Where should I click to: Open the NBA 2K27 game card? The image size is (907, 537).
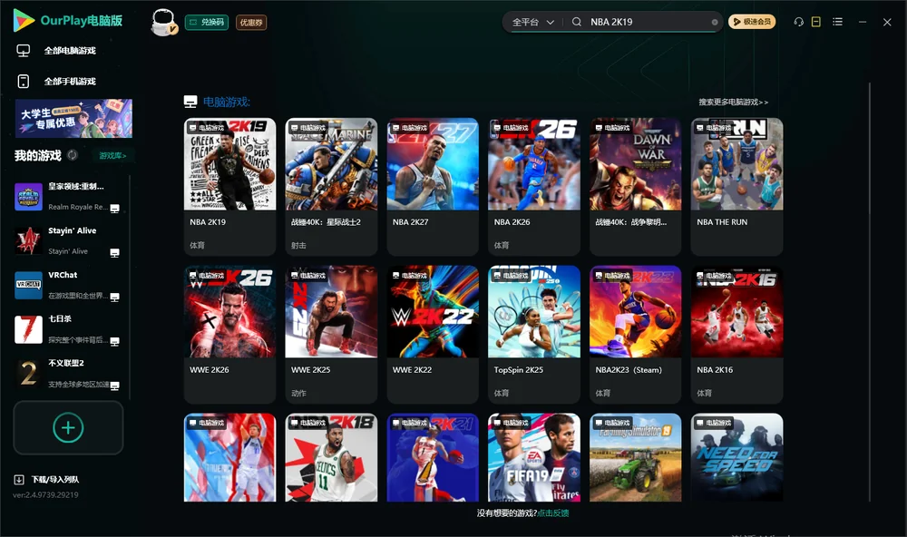(433, 186)
